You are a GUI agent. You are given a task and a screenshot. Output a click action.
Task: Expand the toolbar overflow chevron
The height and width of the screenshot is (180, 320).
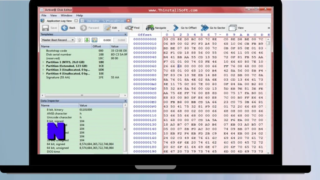pyautogui.click(x=269, y=28)
